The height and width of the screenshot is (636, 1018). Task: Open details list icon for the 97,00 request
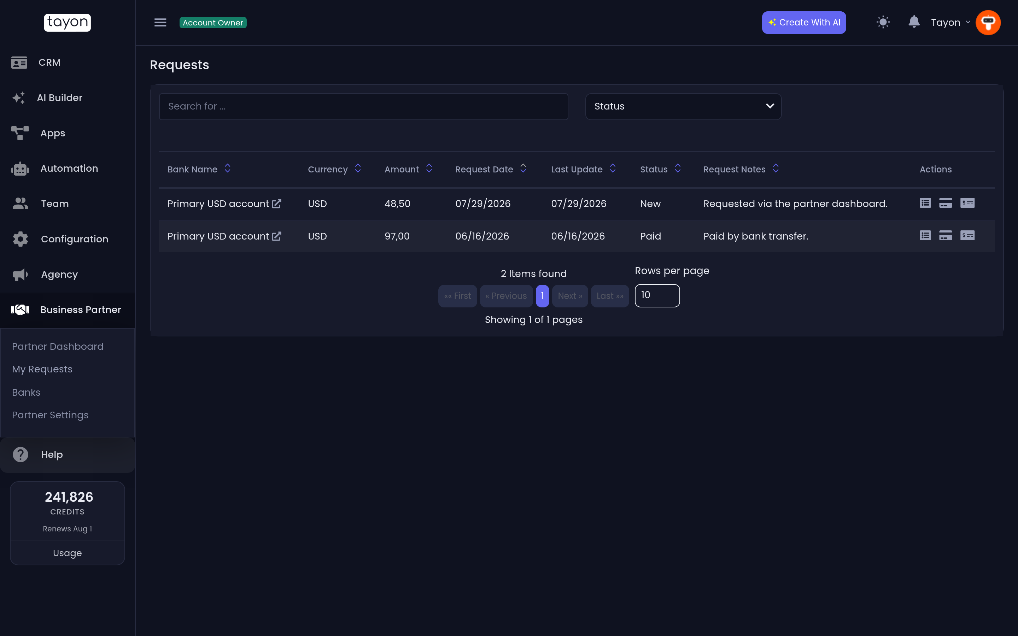click(x=925, y=236)
